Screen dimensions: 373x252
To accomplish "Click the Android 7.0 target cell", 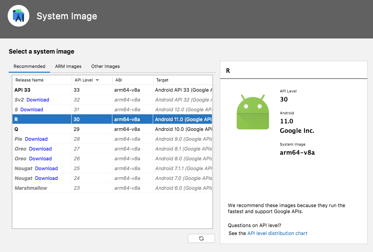I will pyautogui.click(x=183, y=178).
